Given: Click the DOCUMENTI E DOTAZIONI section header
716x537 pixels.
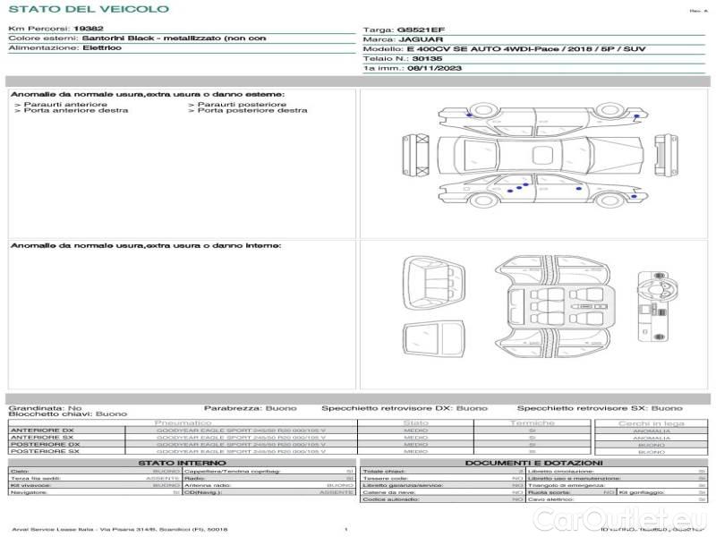Looking at the screenshot, I should [533, 463].
